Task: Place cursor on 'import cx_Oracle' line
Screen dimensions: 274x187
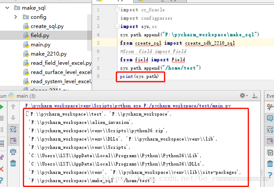Action: [142, 10]
